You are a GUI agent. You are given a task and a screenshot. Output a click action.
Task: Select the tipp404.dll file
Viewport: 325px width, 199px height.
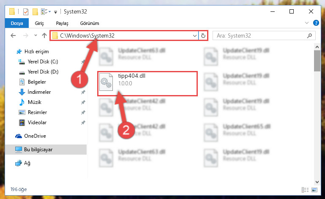pos(147,84)
